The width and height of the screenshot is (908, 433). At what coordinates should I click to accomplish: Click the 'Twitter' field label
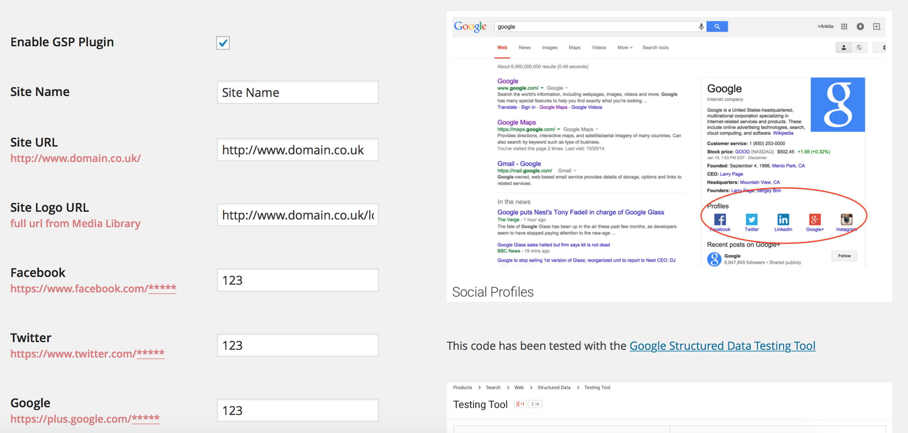(x=31, y=338)
